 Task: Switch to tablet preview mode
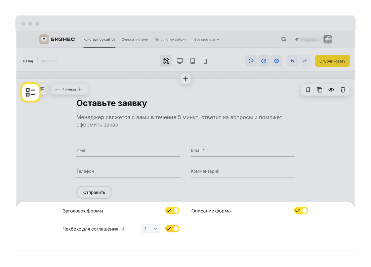(x=193, y=61)
